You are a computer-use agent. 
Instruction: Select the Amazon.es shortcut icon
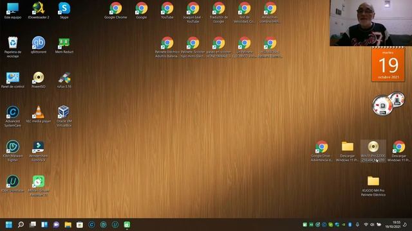click(x=270, y=13)
